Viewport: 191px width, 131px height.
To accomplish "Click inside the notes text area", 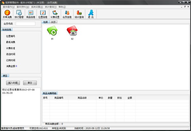I will coord(21,107).
